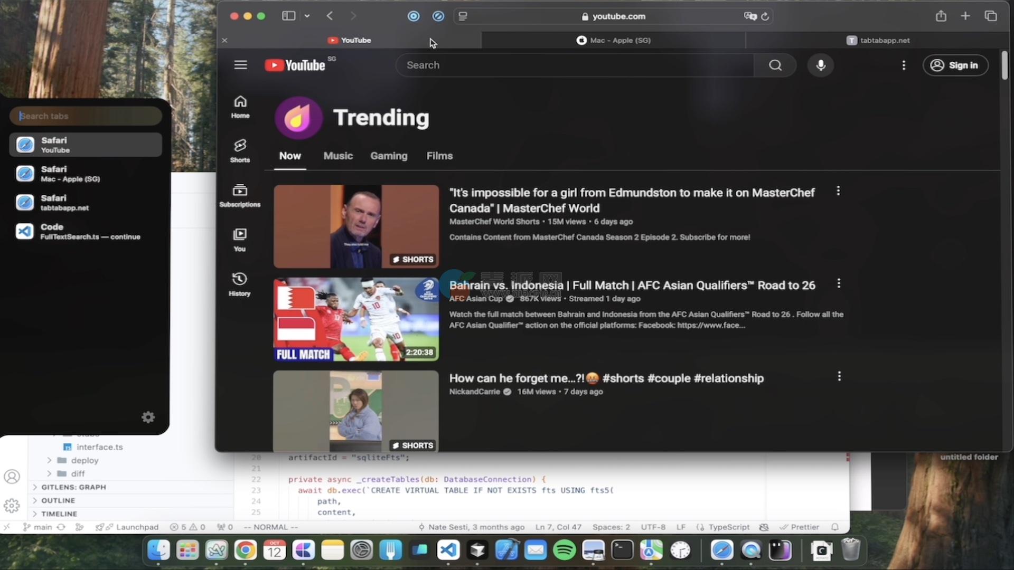1014x570 pixels.
Task: Select Safari Mac - Apple (SG) entry
Action: (x=86, y=174)
